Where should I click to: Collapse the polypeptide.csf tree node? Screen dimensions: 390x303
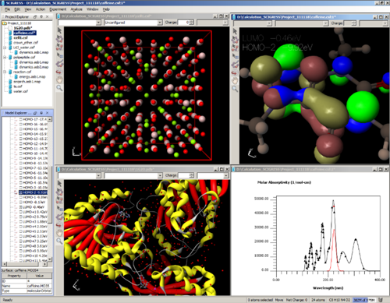point(5,57)
